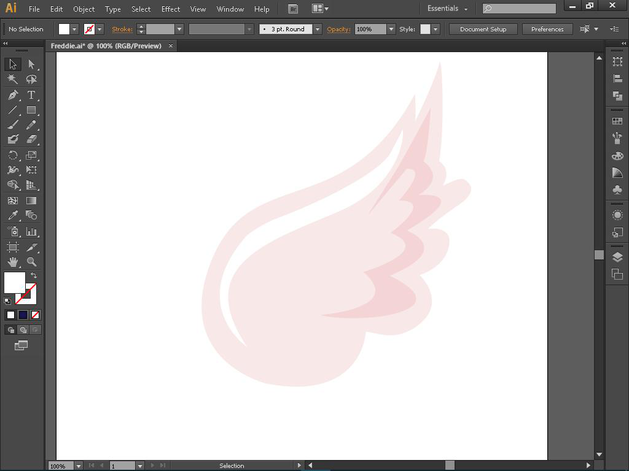Choose the Mesh tool
The height and width of the screenshot is (471, 629).
[x=13, y=201]
